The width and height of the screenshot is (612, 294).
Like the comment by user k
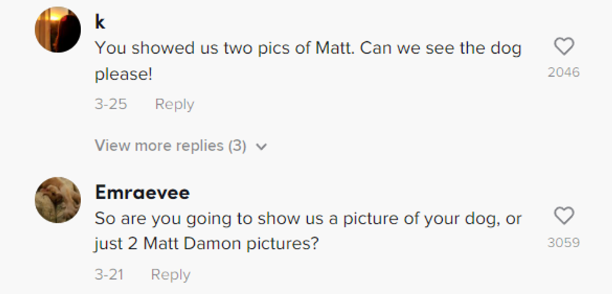pyautogui.click(x=564, y=47)
